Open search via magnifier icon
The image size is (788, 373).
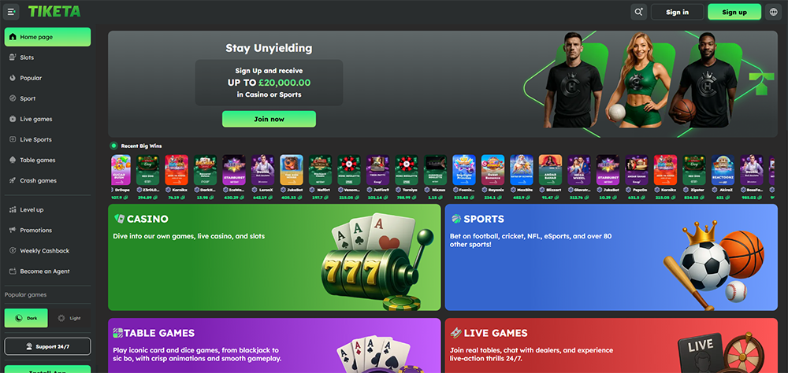pos(639,12)
